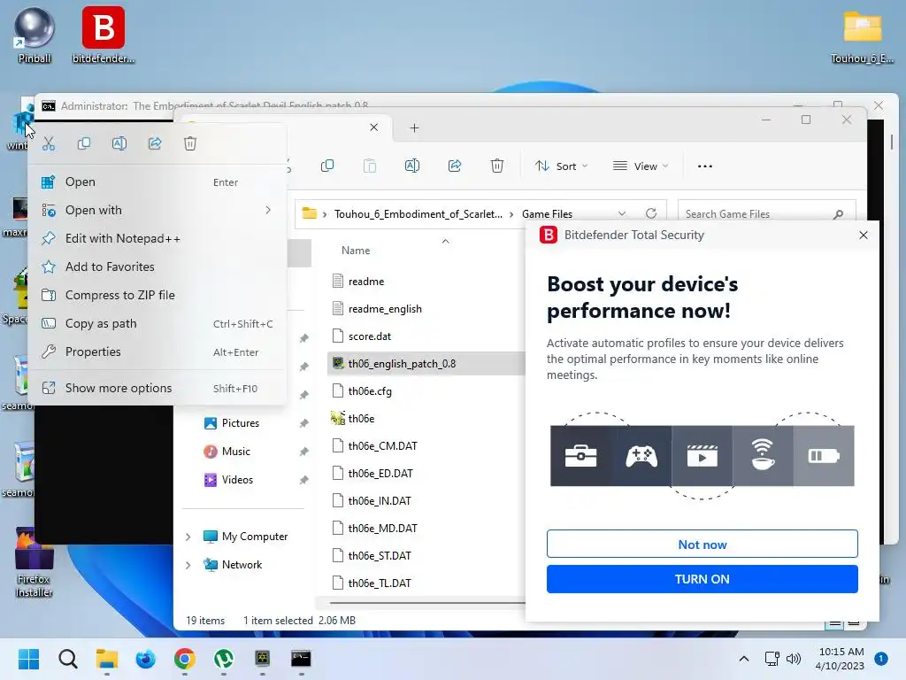
Task: Close the current File Explorer tab
Action: point(374,127)
